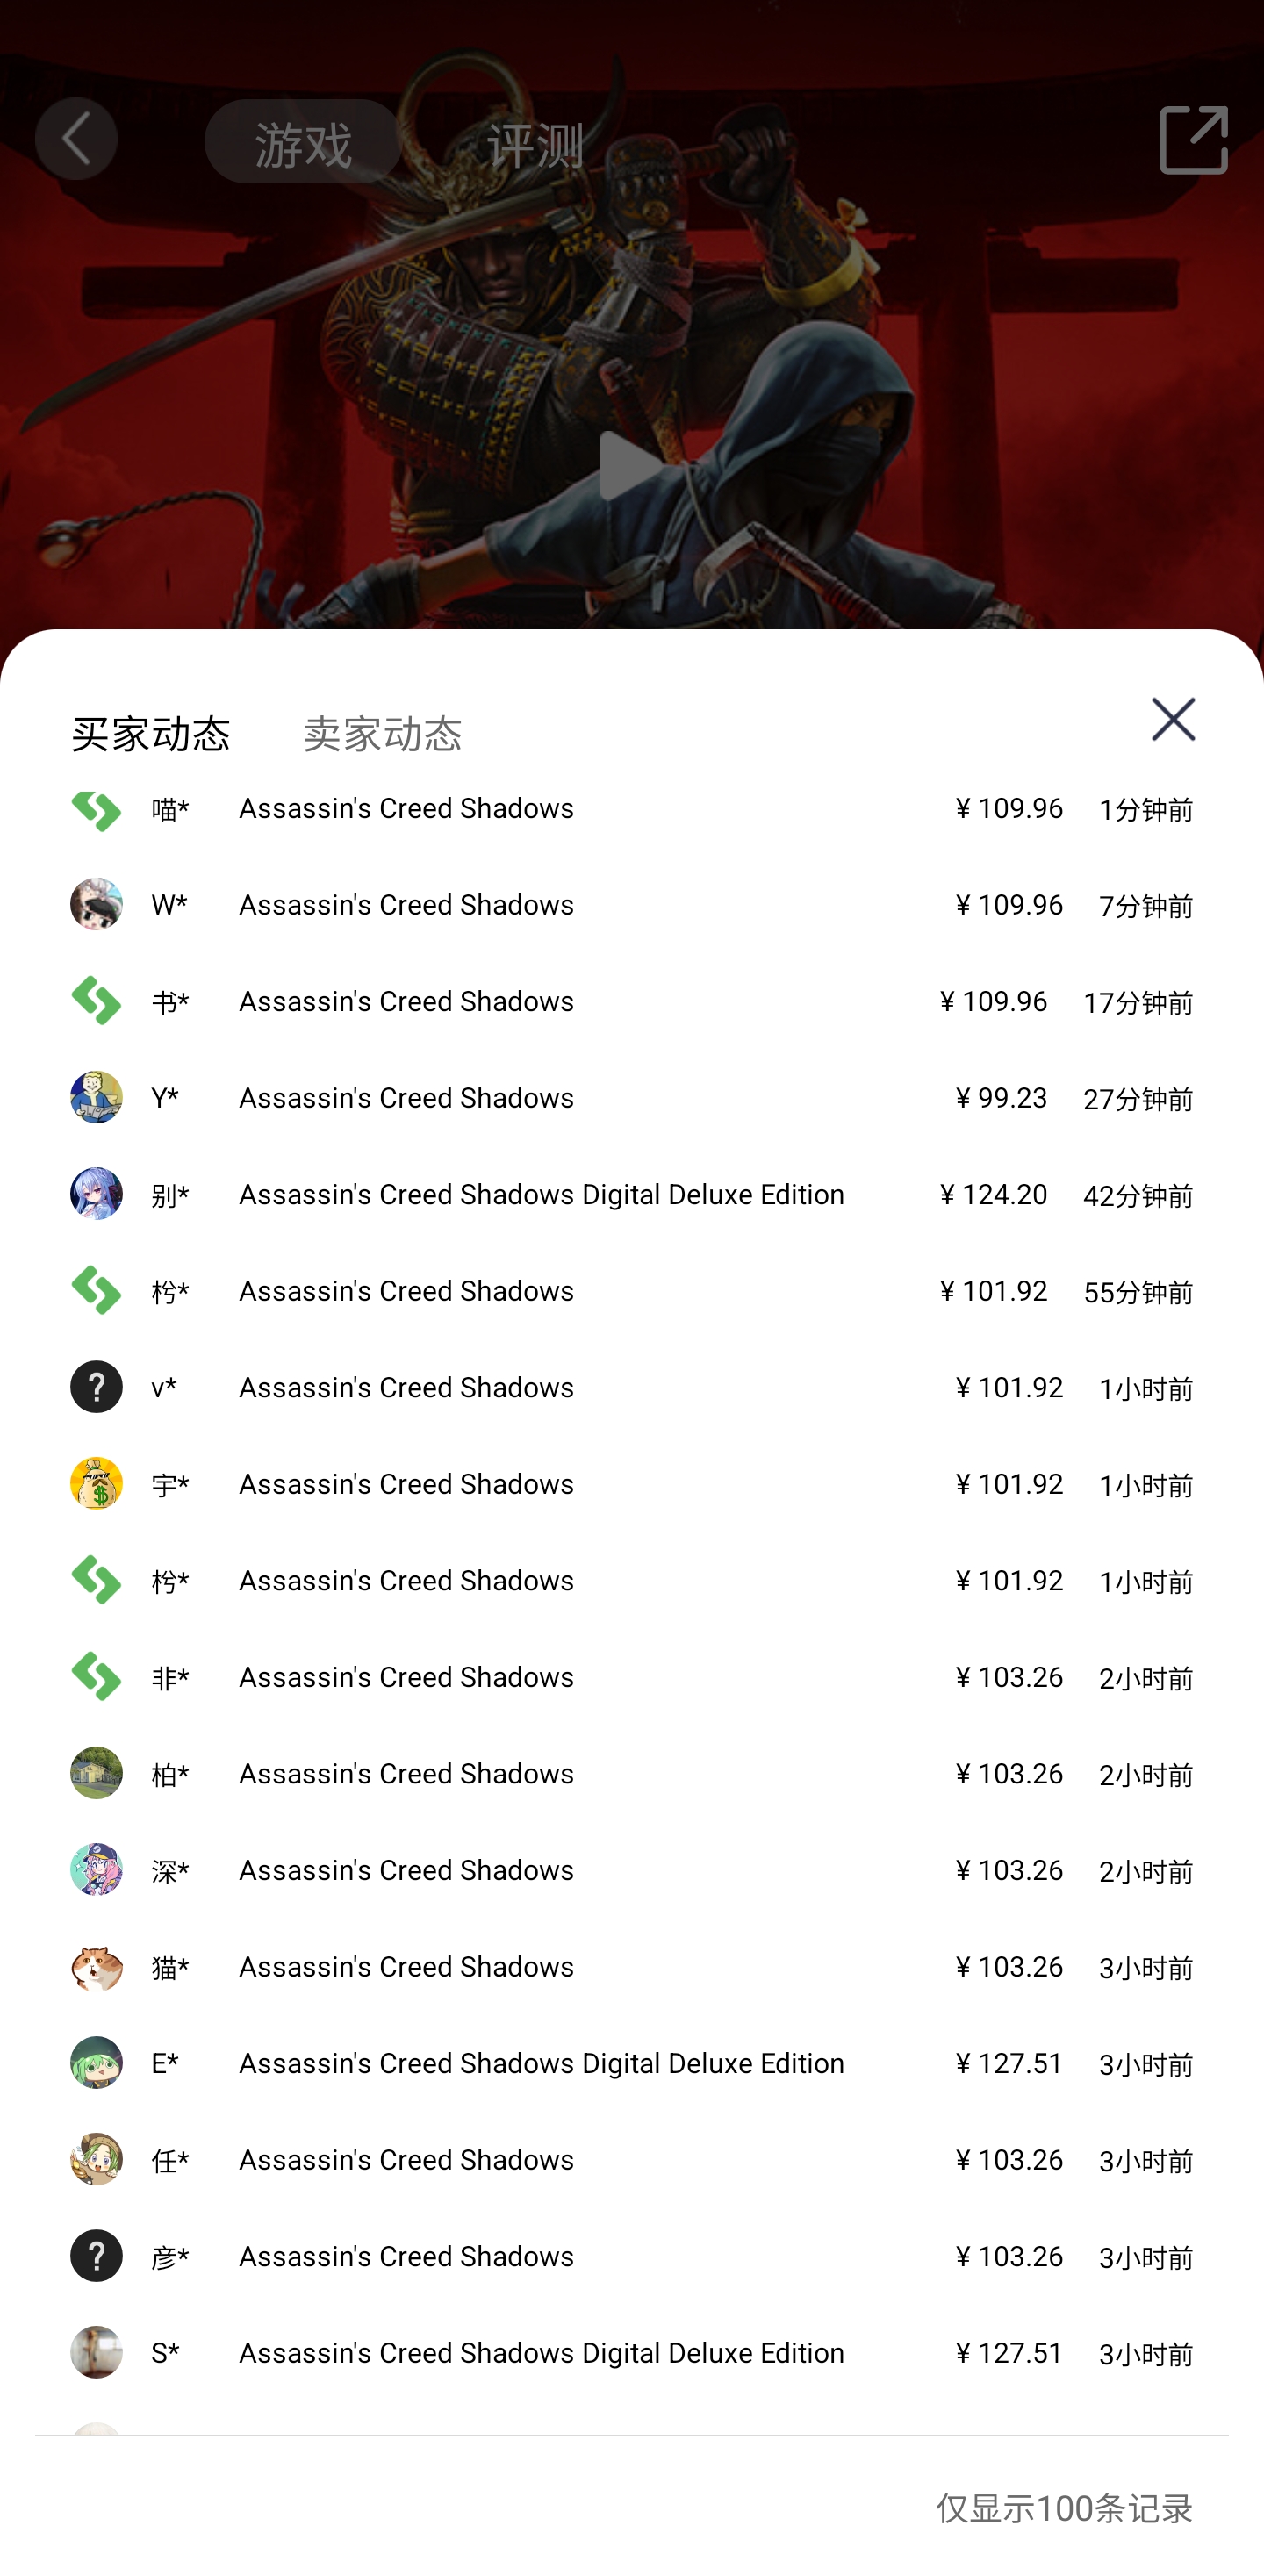Tap the avatar of buyer 任*
Viewport: 1264px width, 2576px height.
coord(96,2159)
